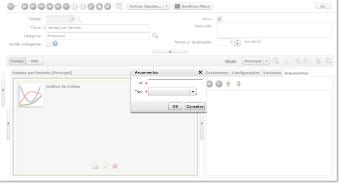Close the Argumentos dialog
The height and width of the screenshot is (183, 339).
click(200, 72)
